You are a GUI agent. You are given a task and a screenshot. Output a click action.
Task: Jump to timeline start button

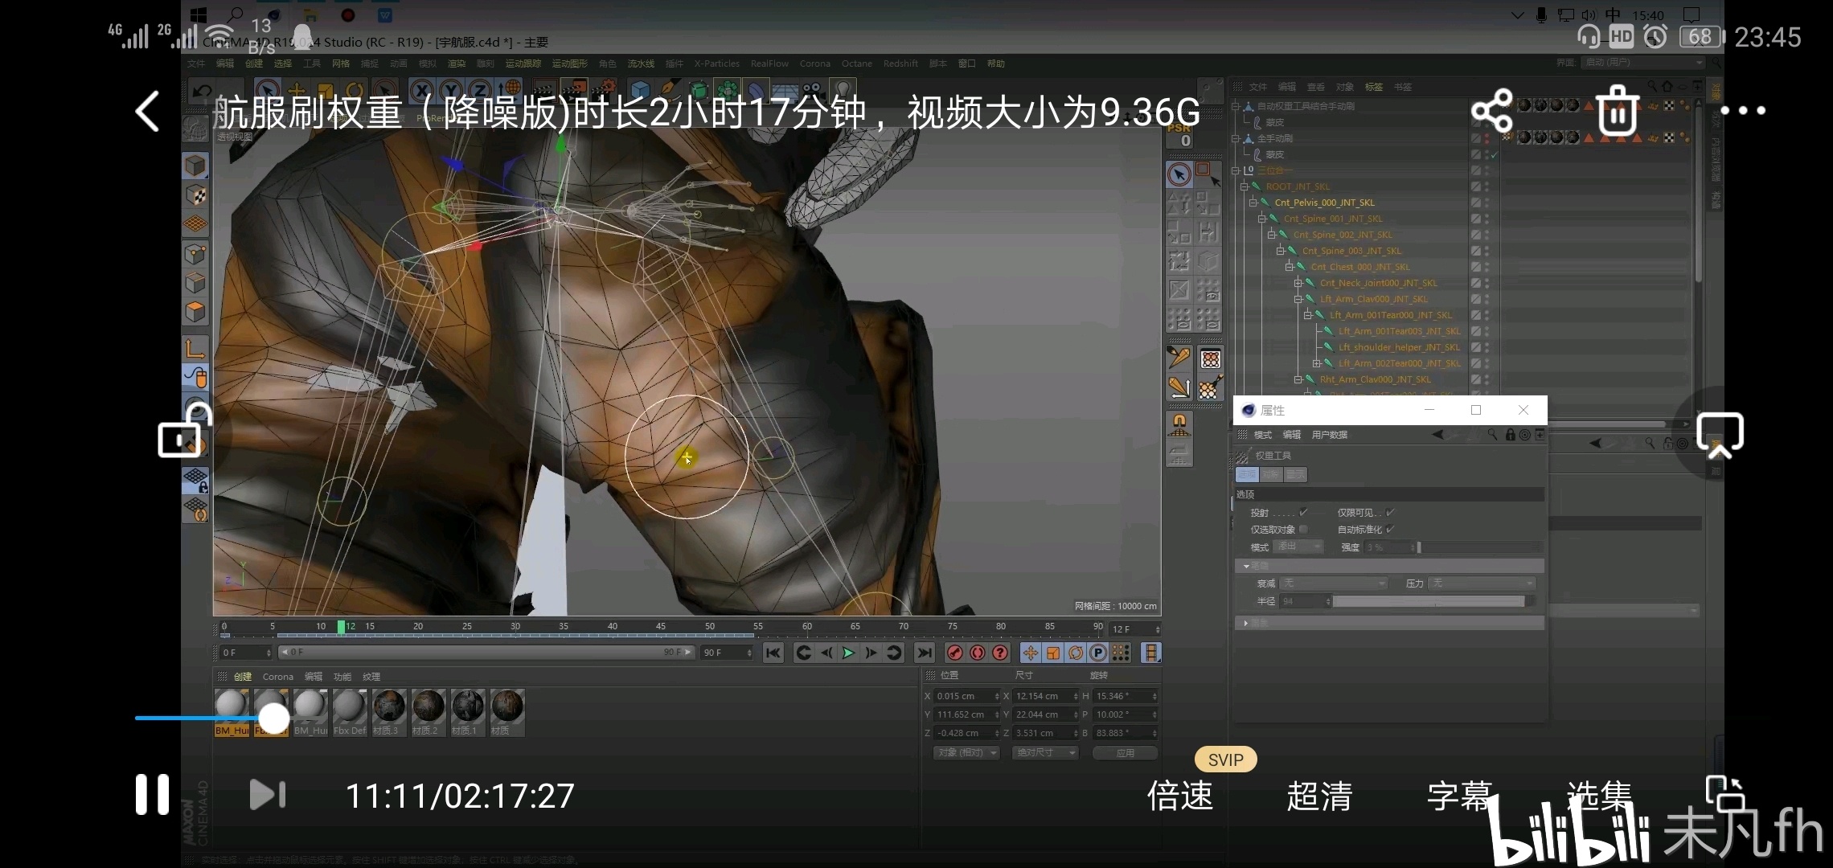[x=773, y=653]
